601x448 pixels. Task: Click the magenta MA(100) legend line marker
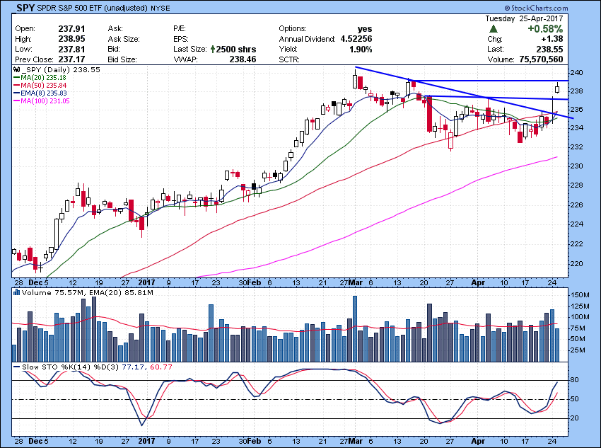pos(16,101)
